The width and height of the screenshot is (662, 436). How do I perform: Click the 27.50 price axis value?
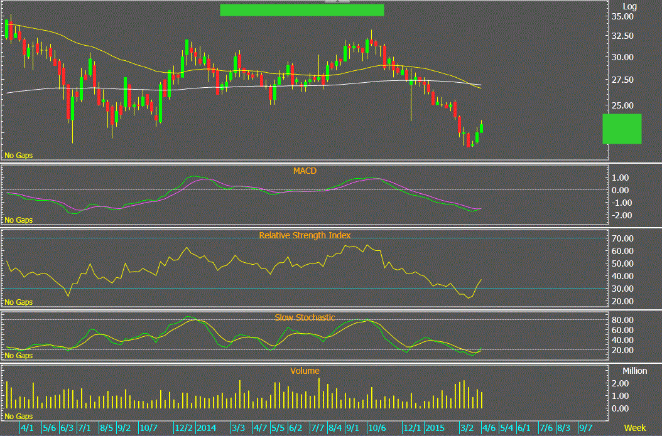[622, 80]
